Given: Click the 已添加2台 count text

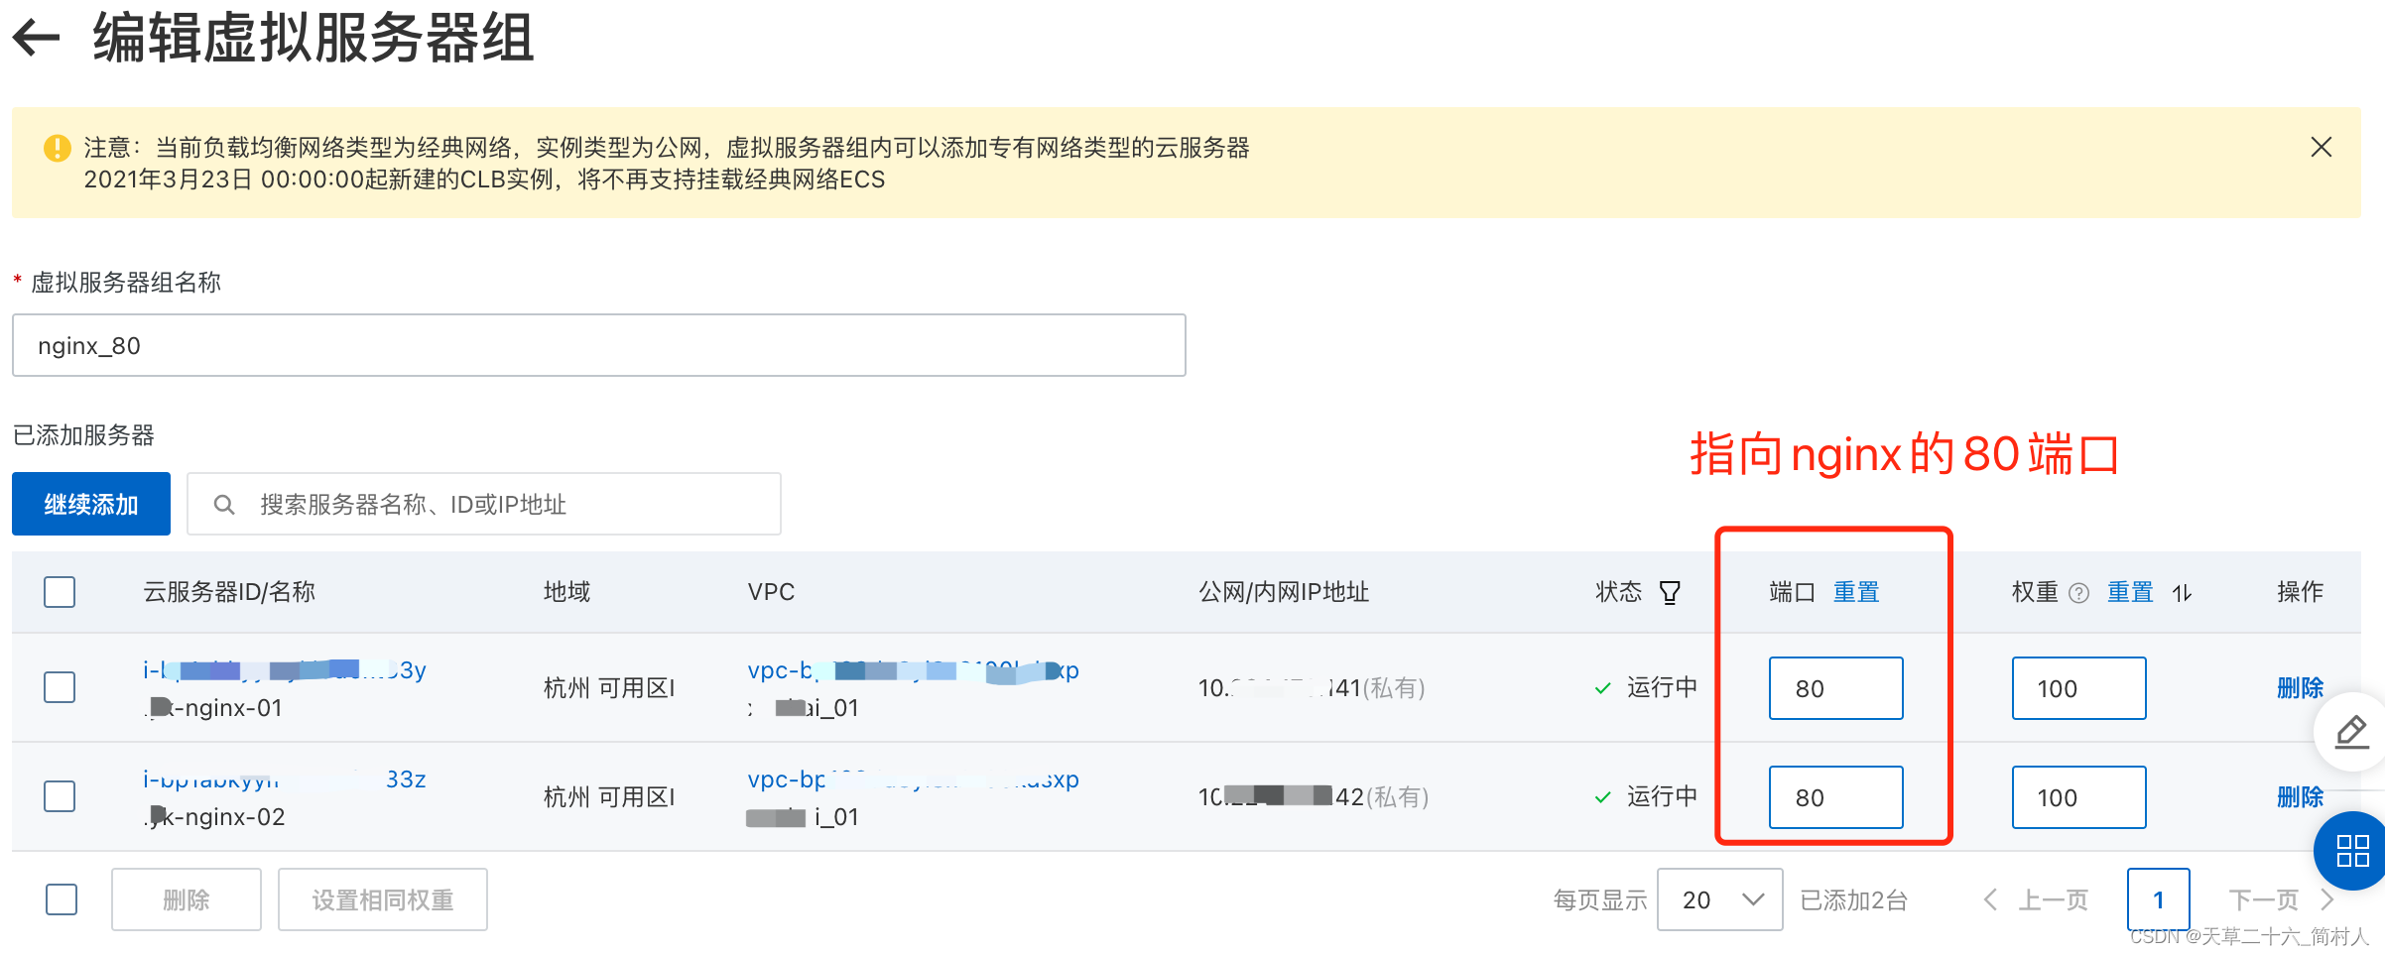Looking at the screenshot, I should click(1853, 900).
